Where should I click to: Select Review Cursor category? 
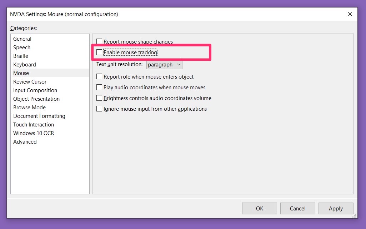30,82
